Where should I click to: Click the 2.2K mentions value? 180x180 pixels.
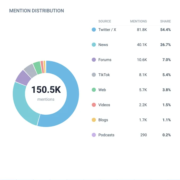(143, 105)
